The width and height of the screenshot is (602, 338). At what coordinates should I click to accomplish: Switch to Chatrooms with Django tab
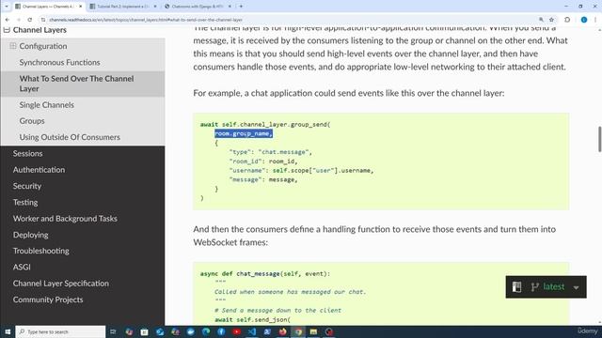coord(198,7)
